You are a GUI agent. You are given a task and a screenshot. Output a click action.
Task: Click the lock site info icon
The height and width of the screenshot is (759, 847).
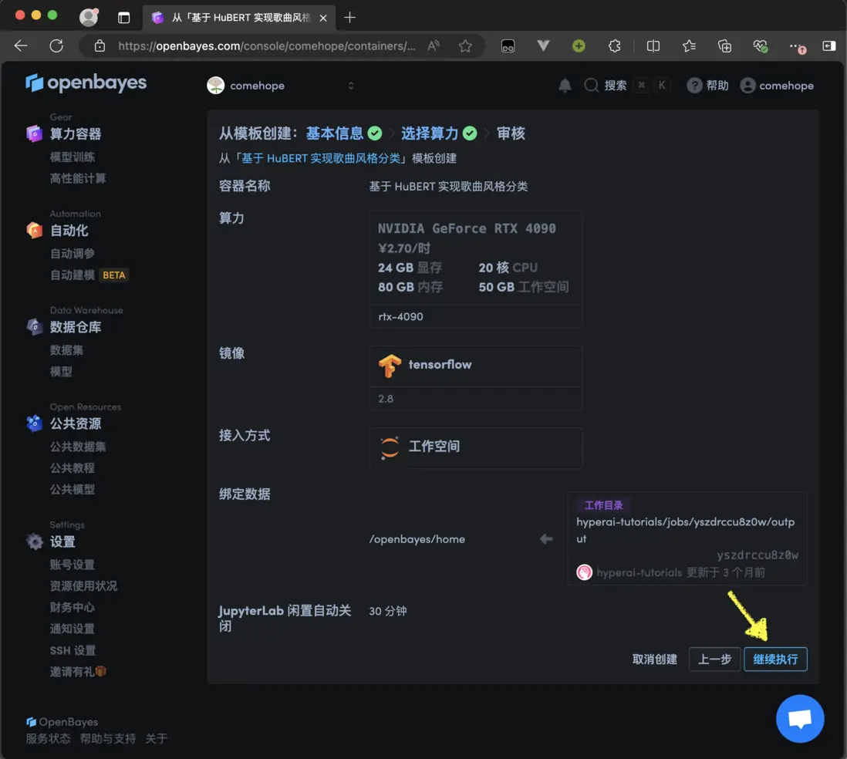(100, 46)
